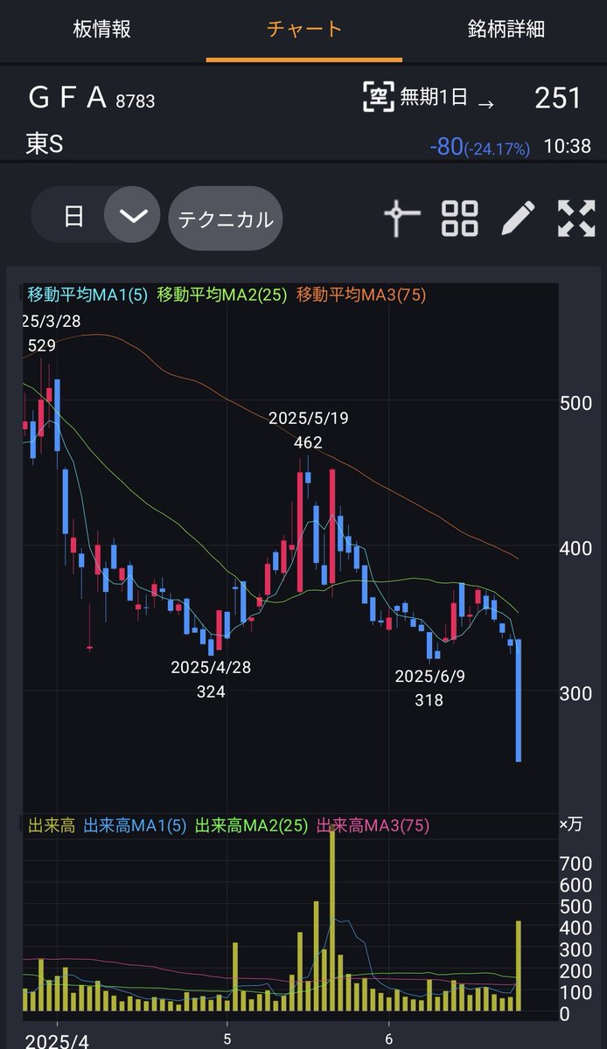Click the 400 price axis label
Image resolution: width=607 pixels, height=1049 pixels.
coord(575,549)
